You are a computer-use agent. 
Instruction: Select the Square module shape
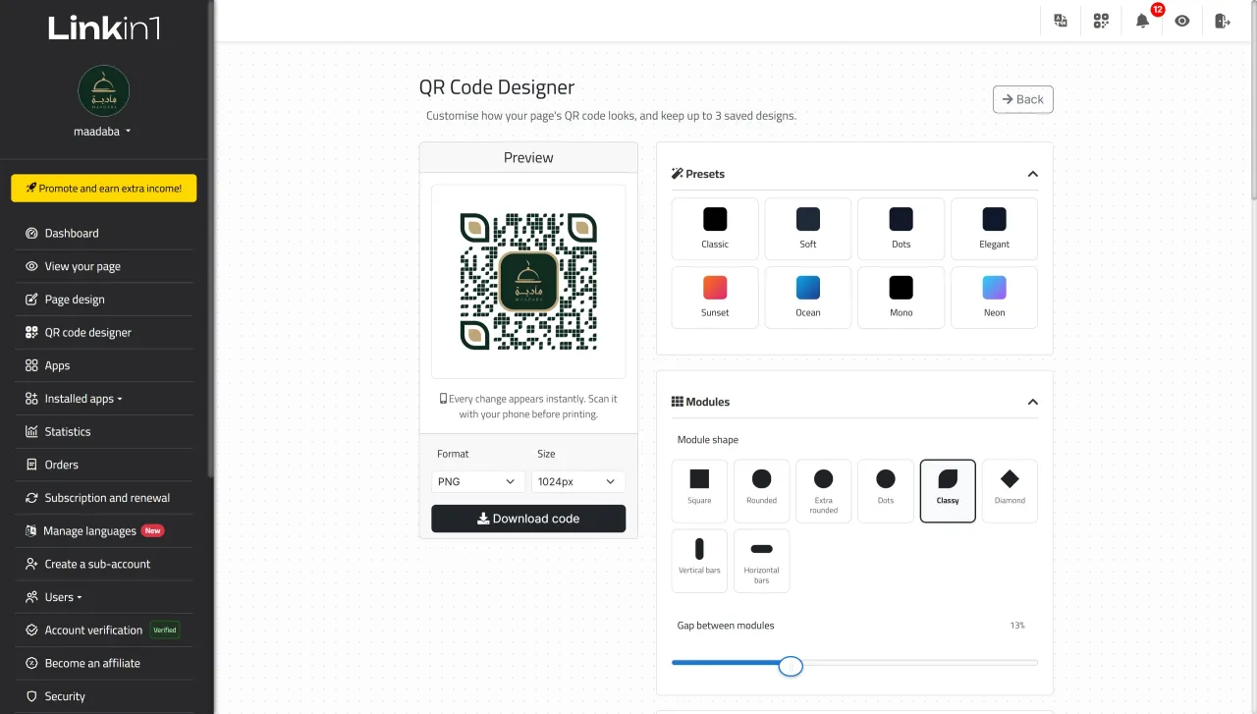pos(699,491)
